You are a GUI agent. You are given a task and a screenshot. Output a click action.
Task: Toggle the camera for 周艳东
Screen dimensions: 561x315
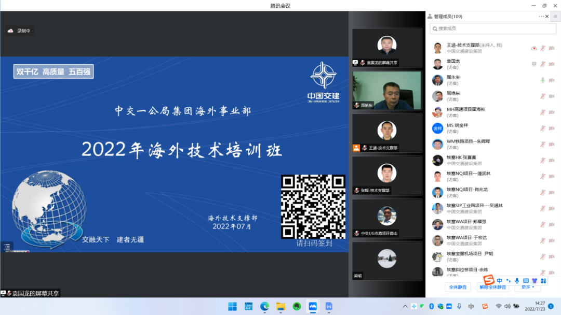click(x=552, y=96)
